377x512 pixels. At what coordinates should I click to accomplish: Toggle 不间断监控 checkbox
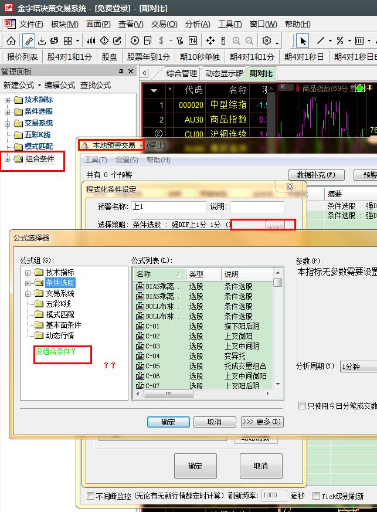90,496
